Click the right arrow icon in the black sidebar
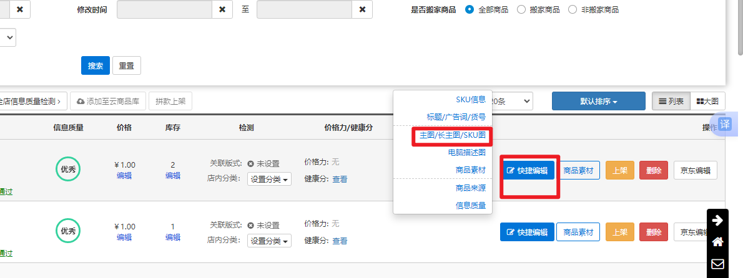This screenshot has height=278, width=743. click(717, 220)
